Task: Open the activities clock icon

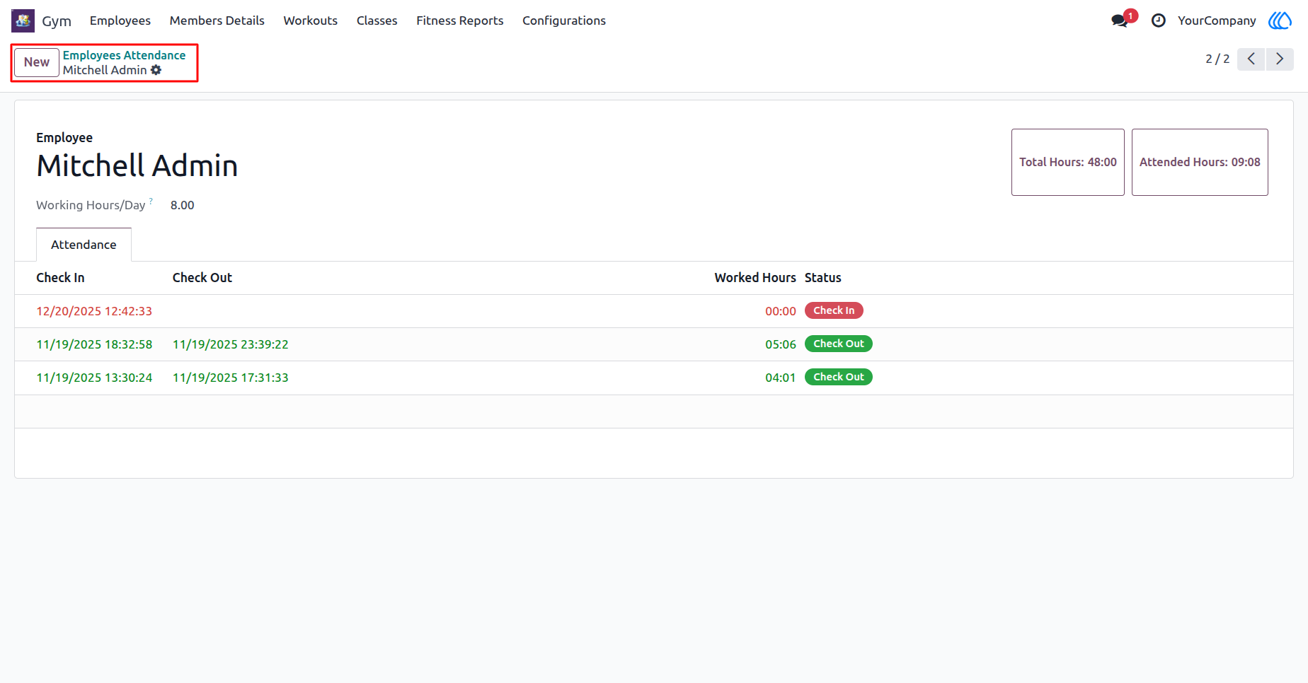Action: coord(1159,21)
